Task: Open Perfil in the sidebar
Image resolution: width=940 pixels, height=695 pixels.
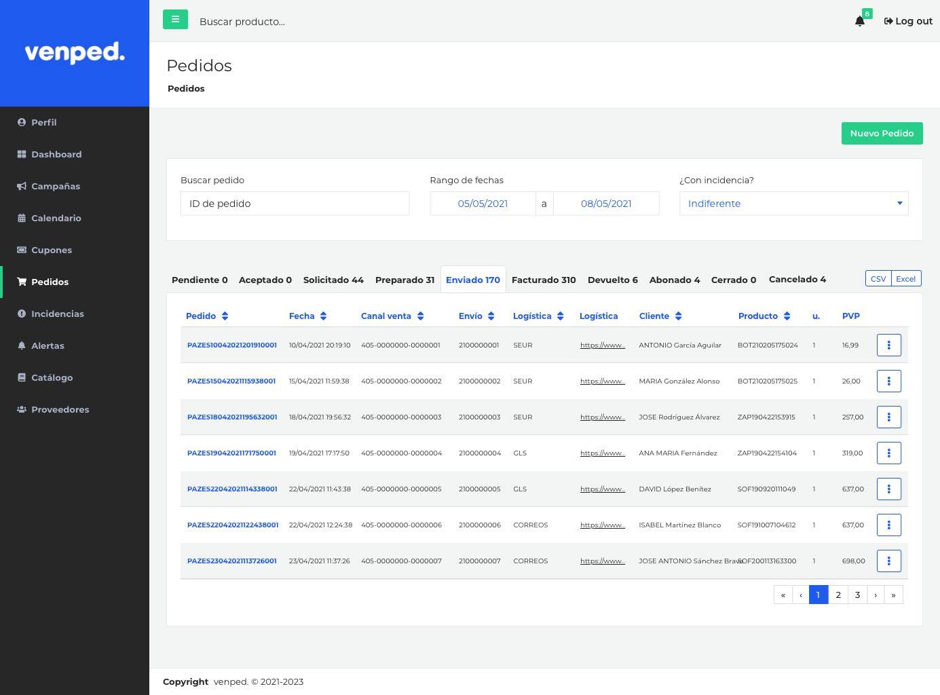Action: click(x=75, y=122)
